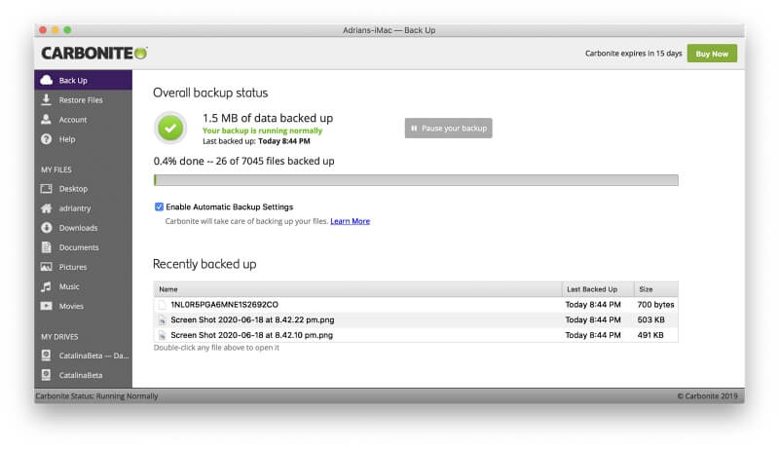Click the icon of Screen Shot 8.42.22 pm.png
Screen dimensions: 779x449
162,319
